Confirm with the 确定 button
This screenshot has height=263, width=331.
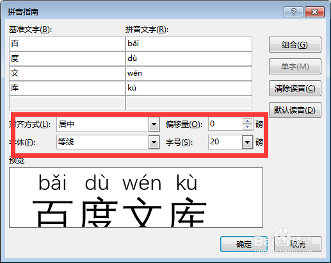pyautogui.click(x=244, y=244)
